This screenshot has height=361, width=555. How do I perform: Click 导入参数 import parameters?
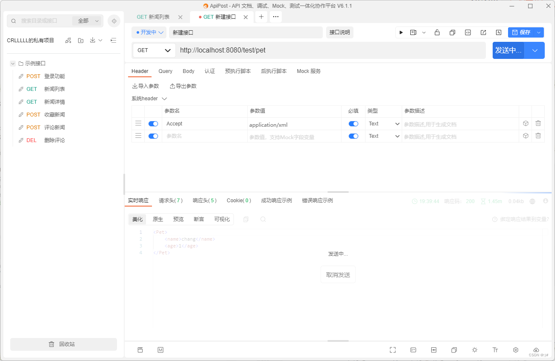click(146, 86)
